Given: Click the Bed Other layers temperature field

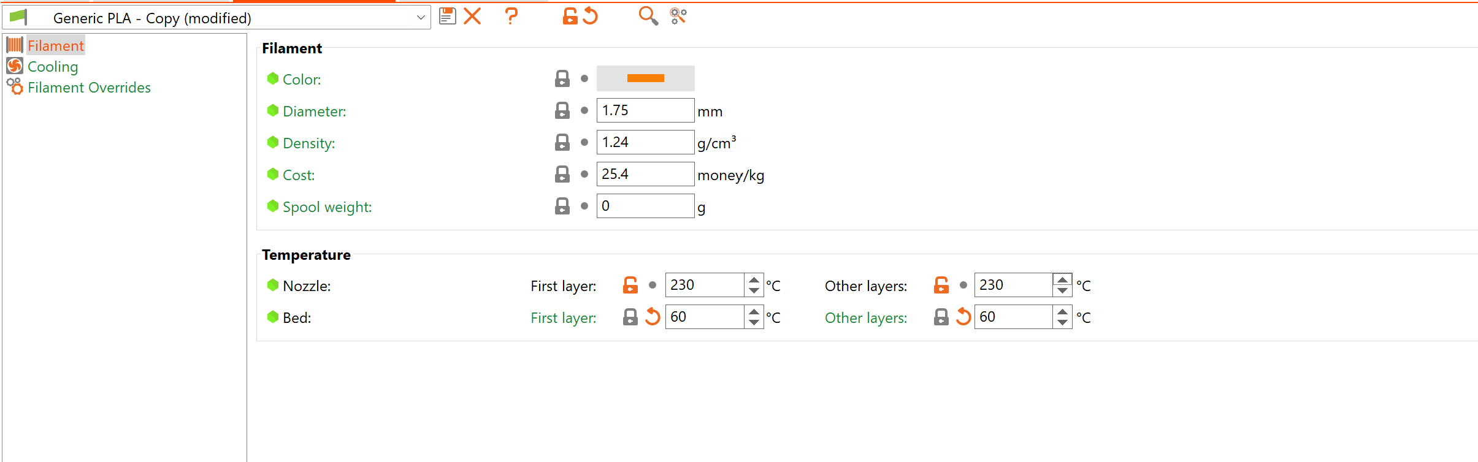Looking at the screenshot, I should pos(1014,317).
